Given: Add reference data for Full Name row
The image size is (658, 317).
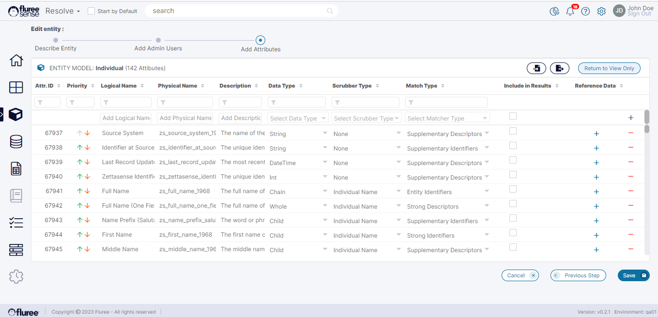Looking at the screenshot, I should click(x=597, y=192).
